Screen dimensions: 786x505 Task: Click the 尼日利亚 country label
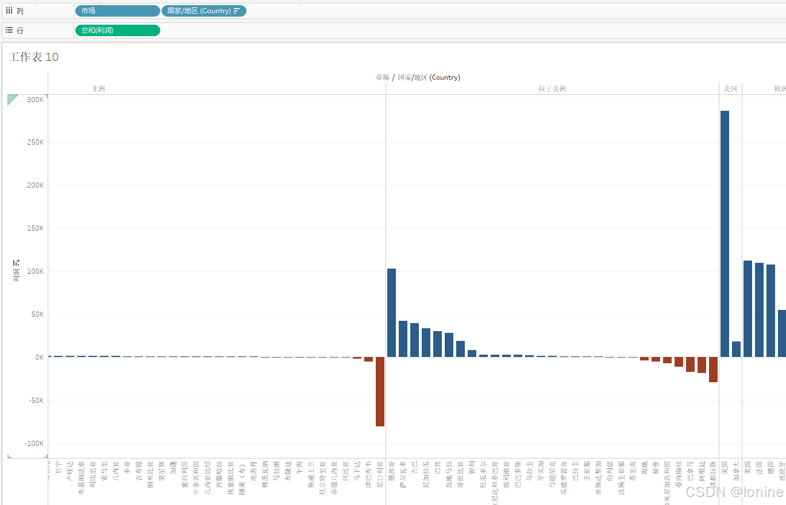point(380,473)
